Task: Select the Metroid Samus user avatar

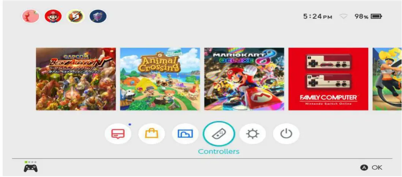Action: pos(75,16)
